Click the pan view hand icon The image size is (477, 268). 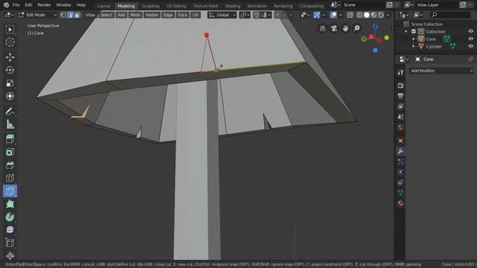point(345,28)
